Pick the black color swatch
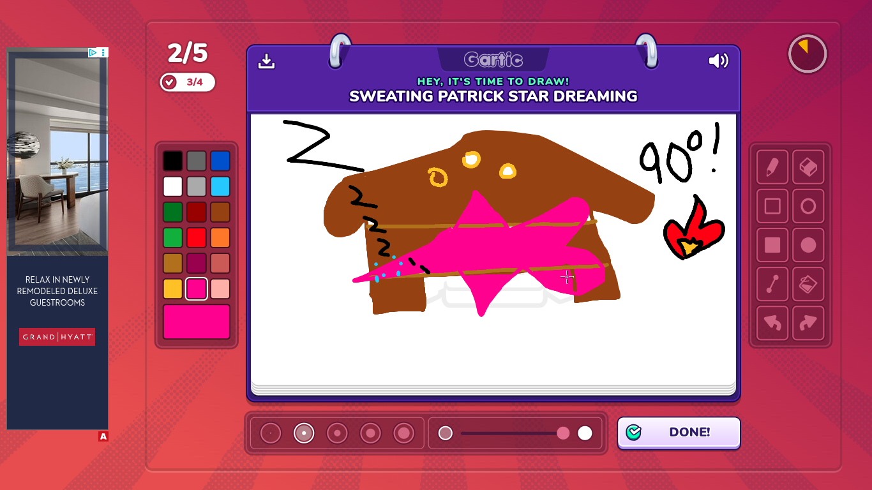 pos(172,161)
